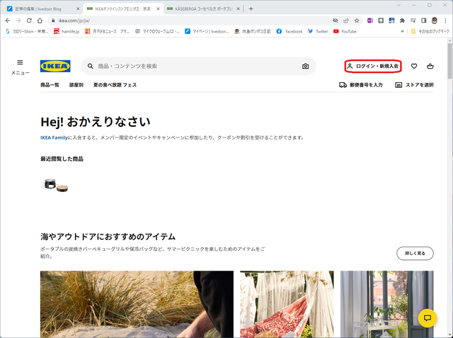453x338 pixels.
Task: Open the 向島ポンポコ日記 bookmark
Action: 253,31
